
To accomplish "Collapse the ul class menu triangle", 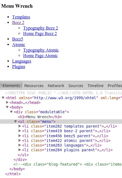I will pyautogui.click(x=15, y=122).
